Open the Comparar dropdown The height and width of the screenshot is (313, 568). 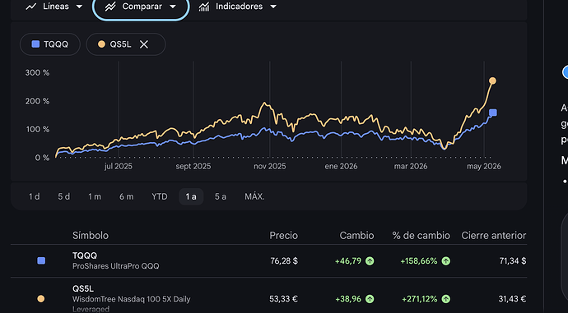(141, 7)
